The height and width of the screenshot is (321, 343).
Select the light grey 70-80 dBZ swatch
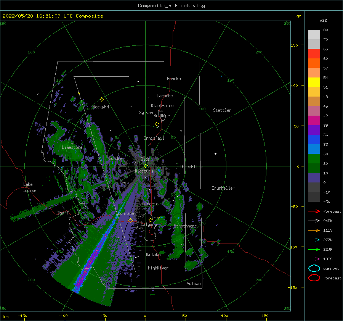[314, 35]
